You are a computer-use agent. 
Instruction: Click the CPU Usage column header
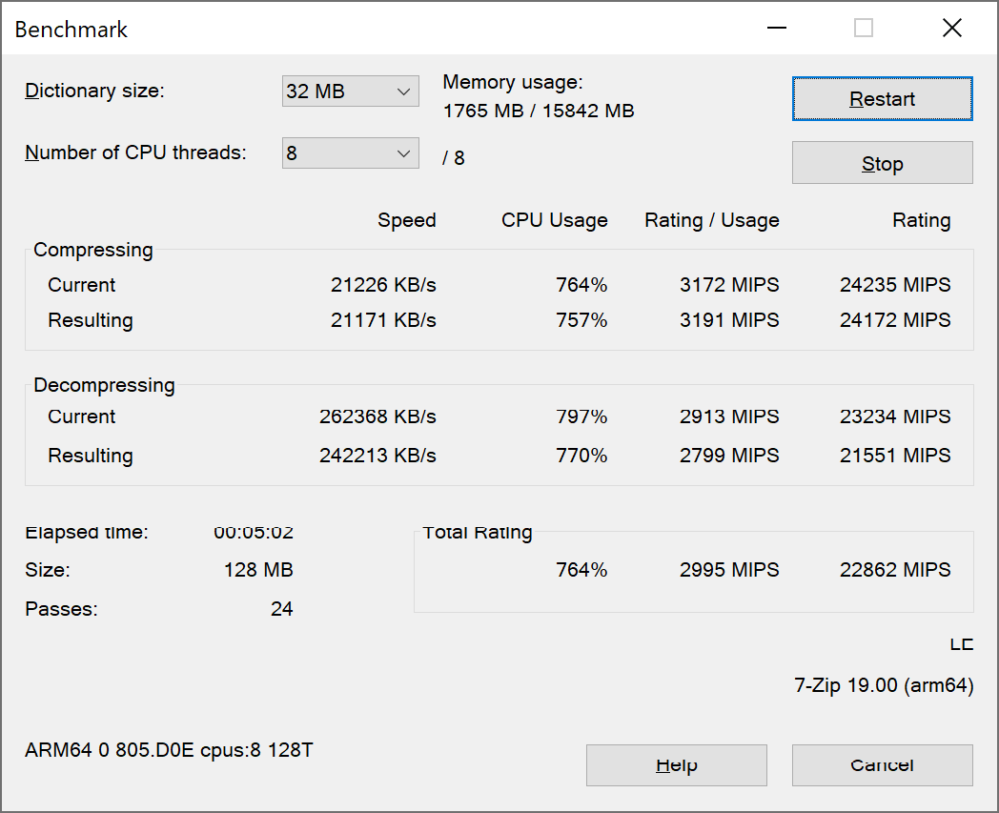(554, 220)
